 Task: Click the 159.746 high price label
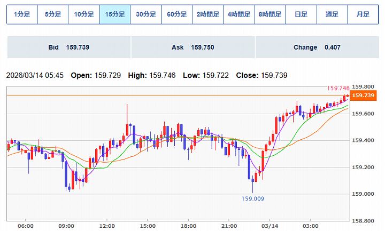[337, 88]
